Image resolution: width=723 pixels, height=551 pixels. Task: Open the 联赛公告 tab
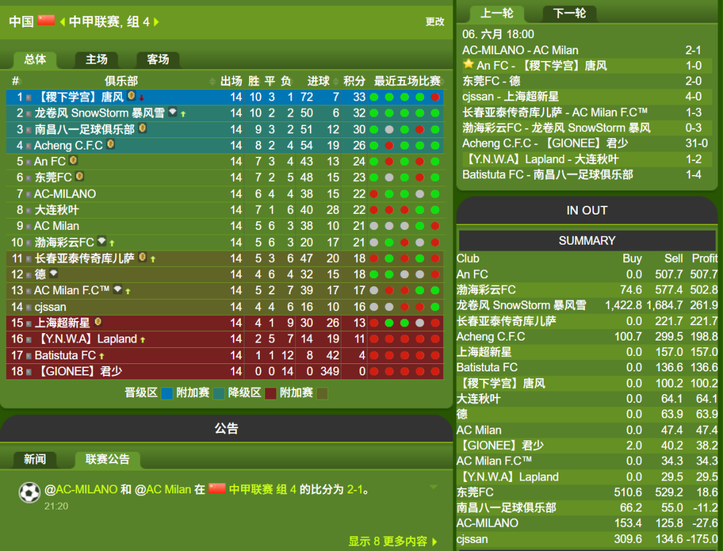click(107, 459)
